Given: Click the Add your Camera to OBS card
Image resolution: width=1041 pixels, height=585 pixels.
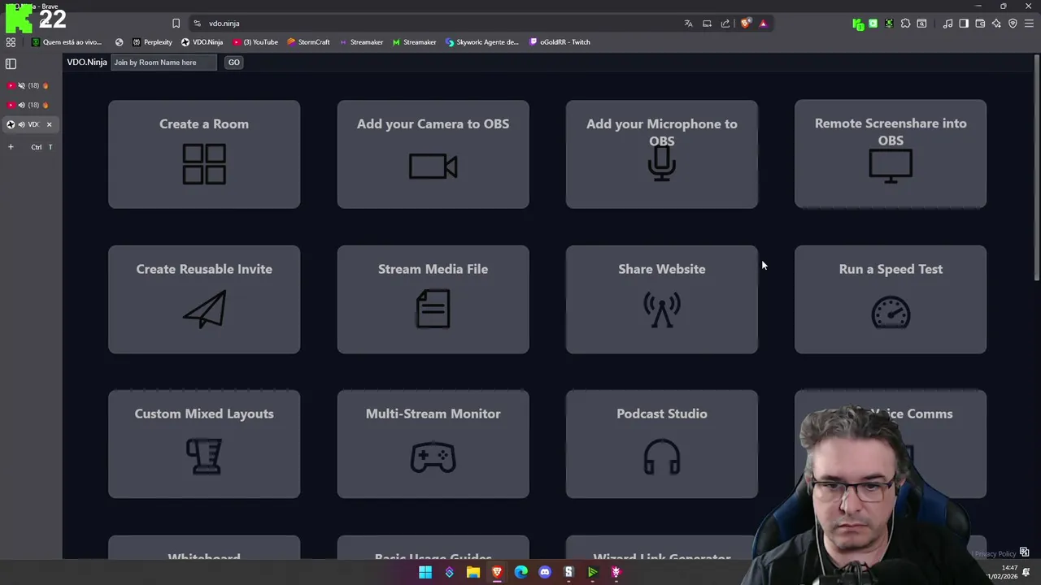Looking at the screenshot, I should (x=433, y=154).
